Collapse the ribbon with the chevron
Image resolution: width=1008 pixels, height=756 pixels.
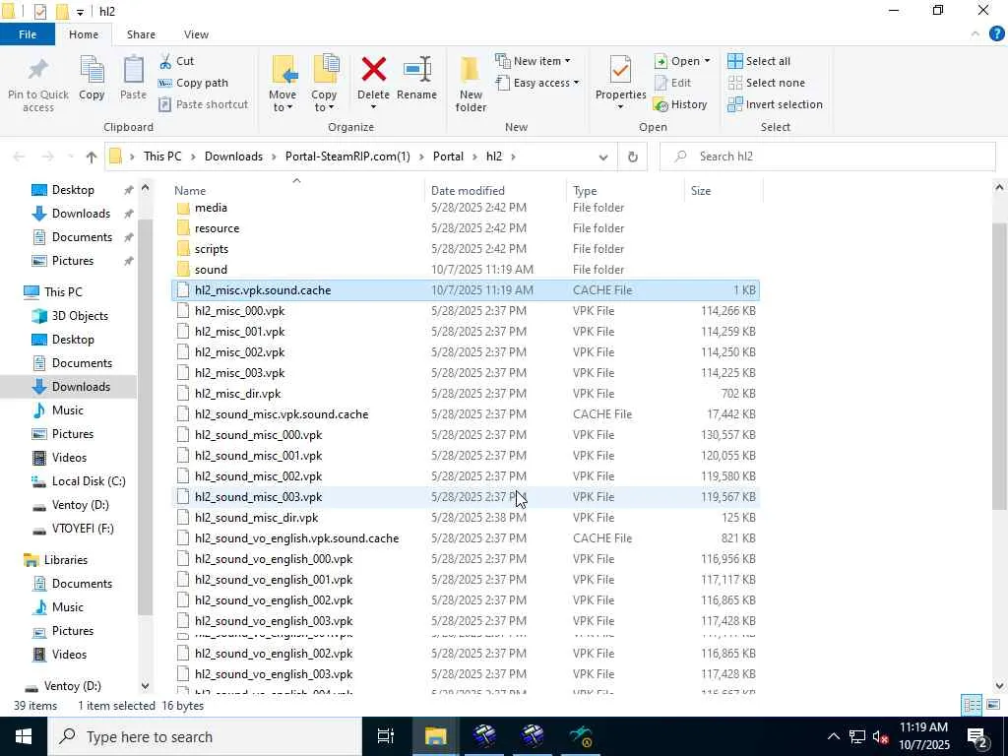tap(976, 34)
